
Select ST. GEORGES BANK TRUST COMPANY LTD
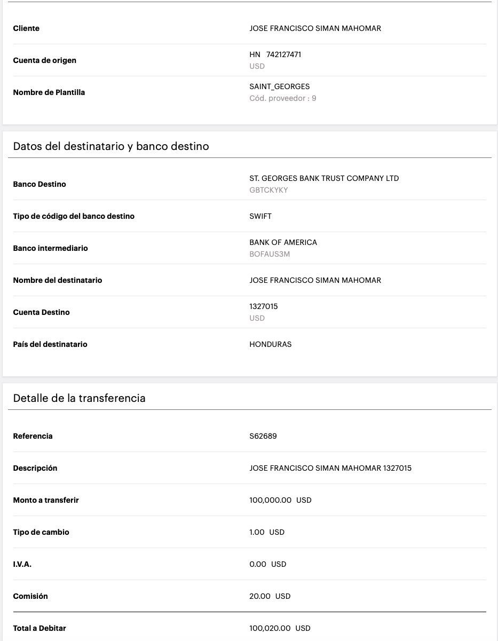click(x=324, y=178)
